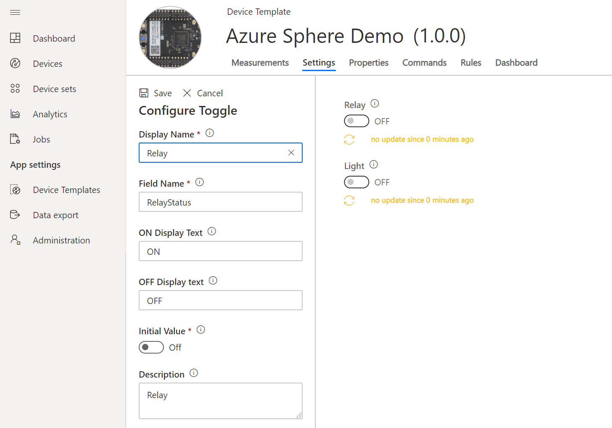612x428 pixels.
Task: Toggle the Relay preview switch
Action: [356, 121]
